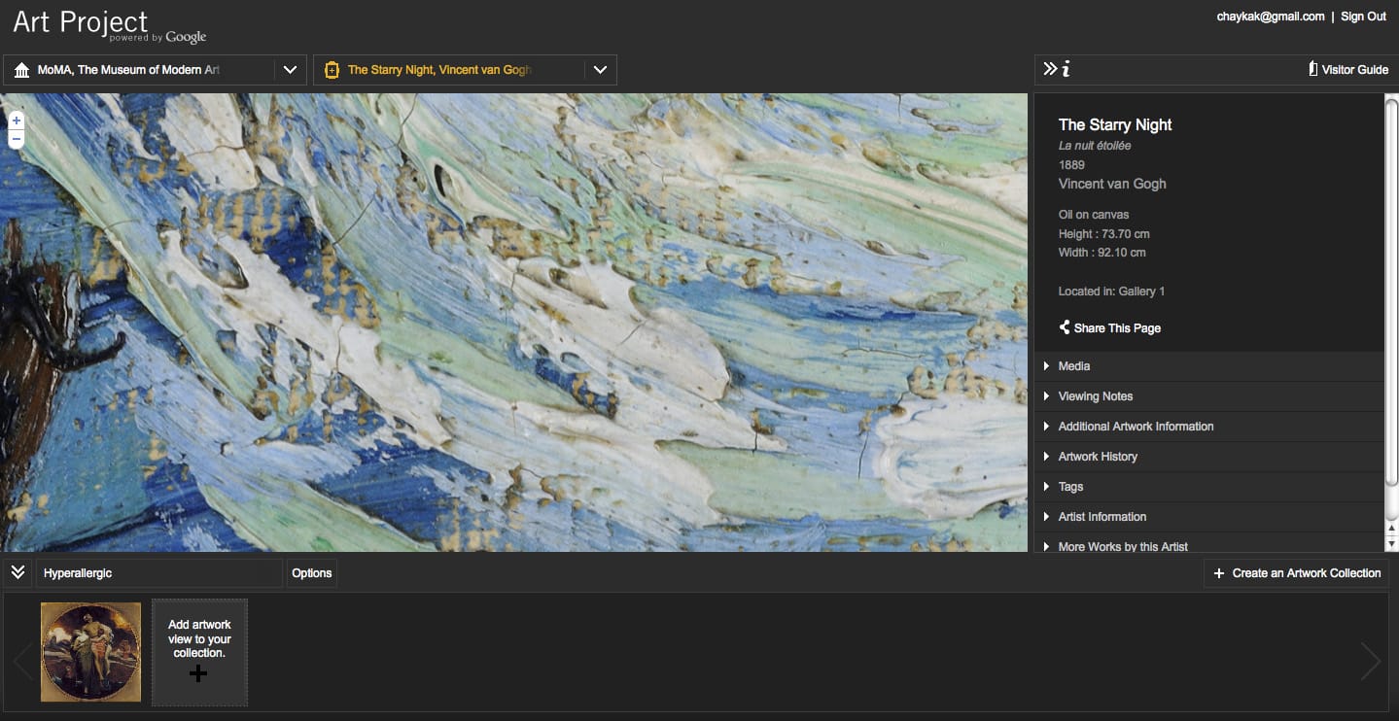Click the Hyperallergic collection name field
Viewport: 1399px width, 721px height.
click(x=158, y=573)
